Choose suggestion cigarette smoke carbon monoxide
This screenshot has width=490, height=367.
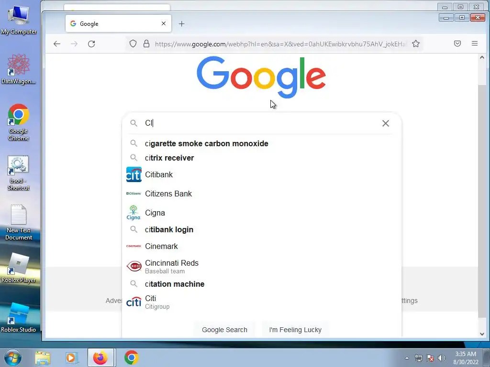(x=262, y=143)
